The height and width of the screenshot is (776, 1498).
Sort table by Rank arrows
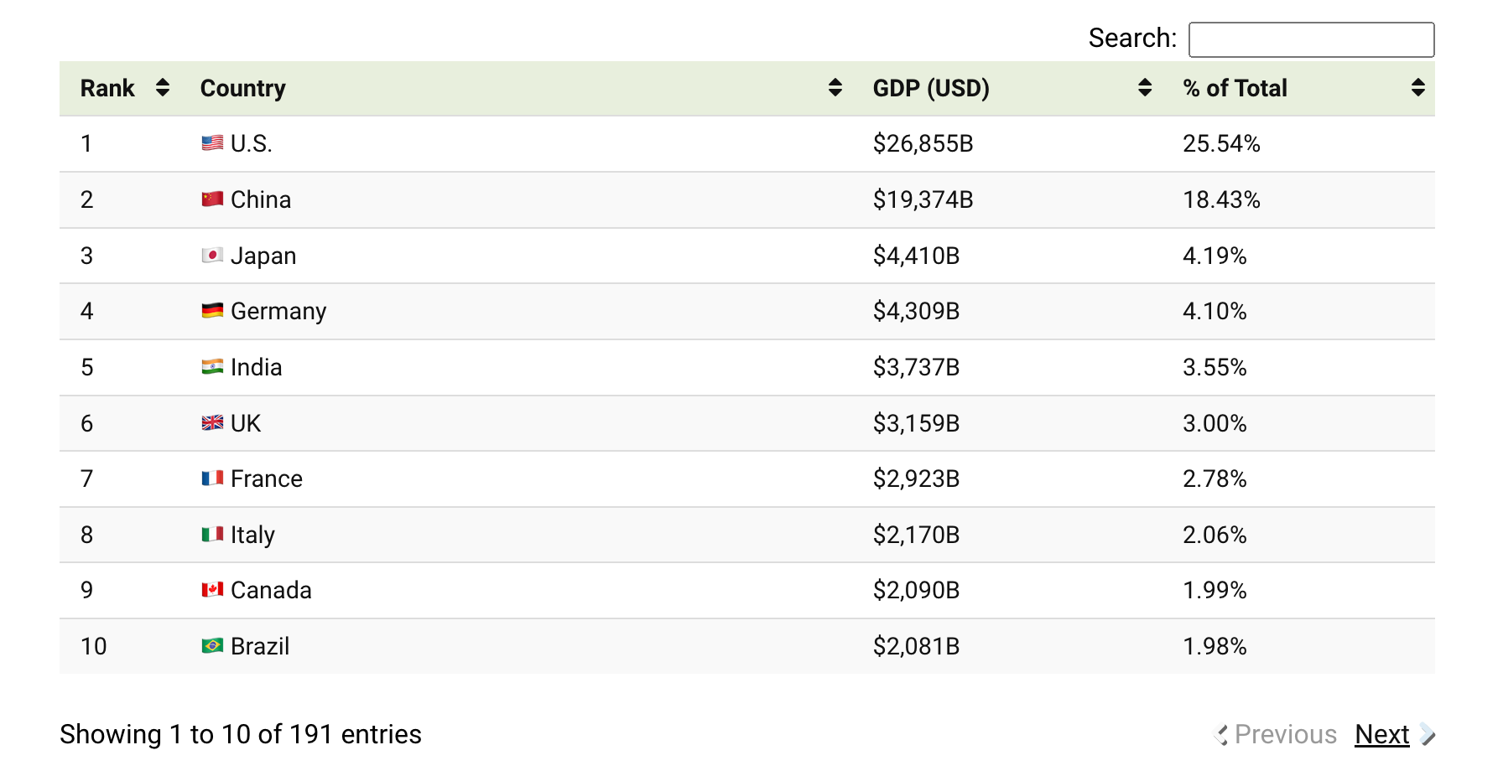click(163, 88)
